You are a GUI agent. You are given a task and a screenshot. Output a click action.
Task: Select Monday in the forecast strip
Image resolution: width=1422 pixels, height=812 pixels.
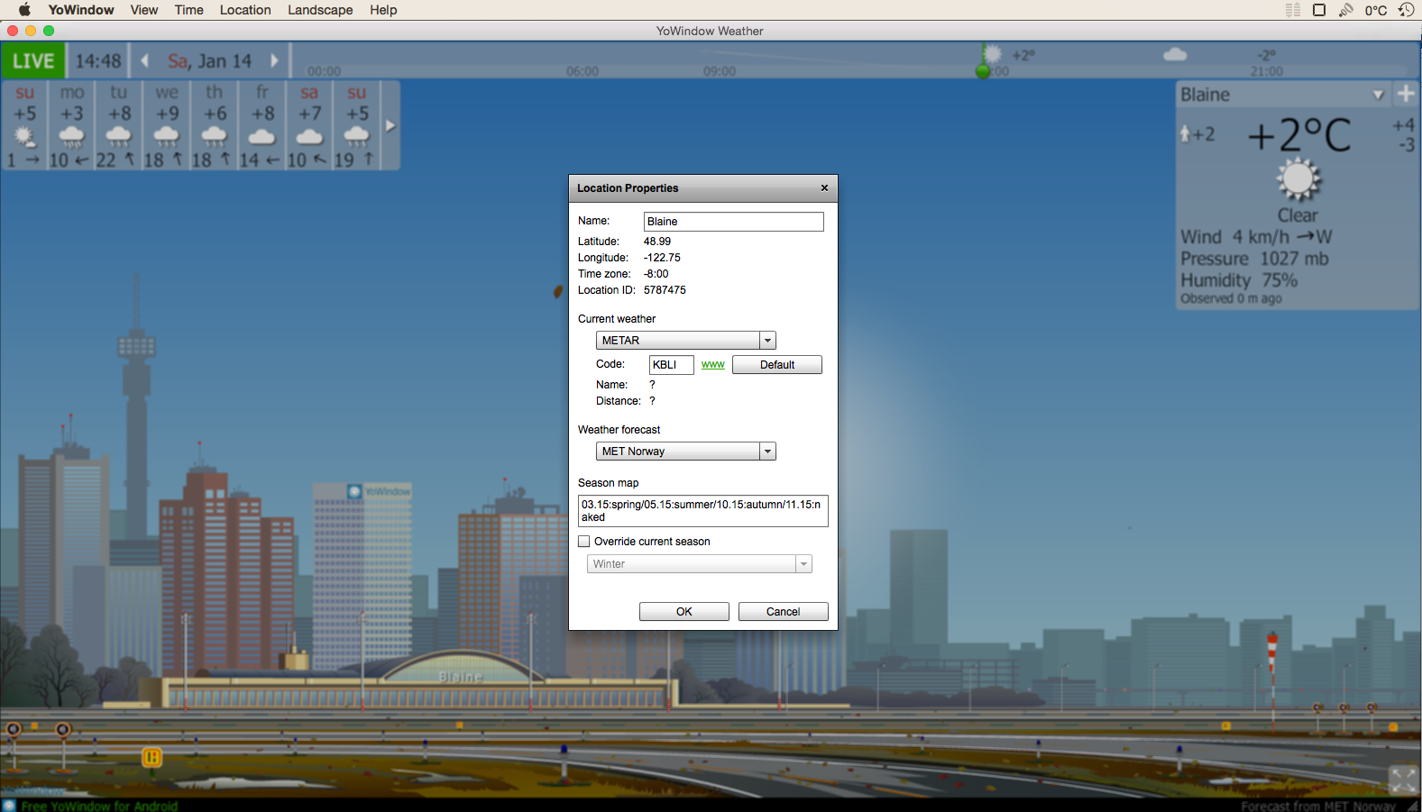click(x=71, y=124)
